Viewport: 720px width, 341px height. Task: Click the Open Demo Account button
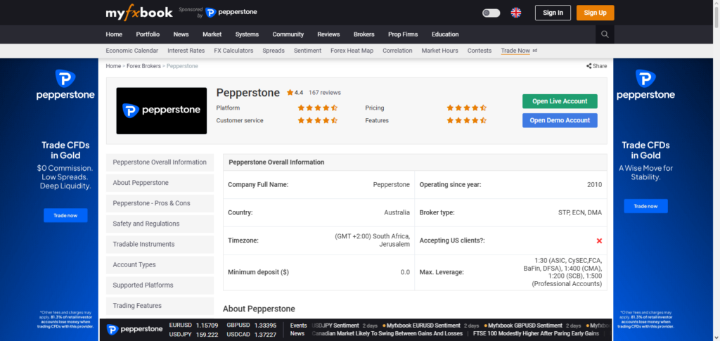pos(559,120)
